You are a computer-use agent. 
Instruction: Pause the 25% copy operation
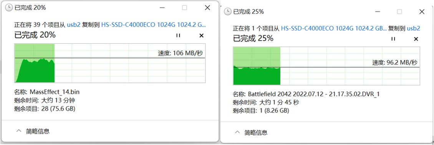[393, 39]
